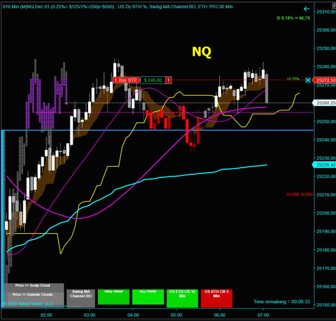Click the 25180,00 price axis label
The width and height of the screenshot is (336, 321).
click(326, 250)
